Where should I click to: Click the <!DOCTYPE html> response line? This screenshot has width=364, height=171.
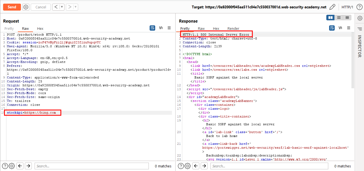(197, 54)
